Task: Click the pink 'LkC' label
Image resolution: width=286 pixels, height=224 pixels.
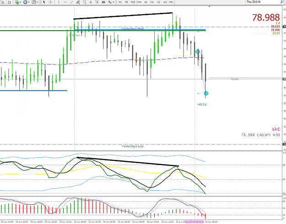Action: tap(276, 129)
